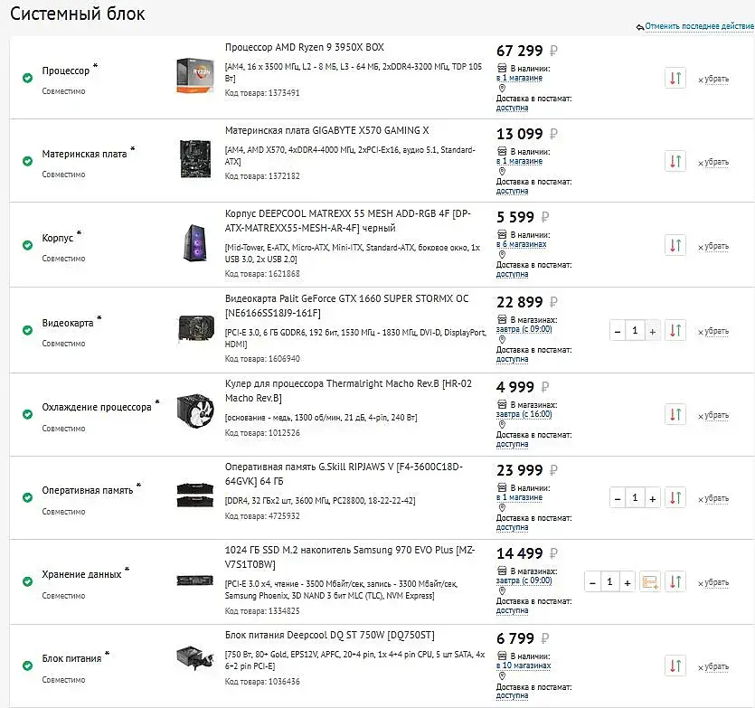Open 'в 6 магазинах' availability for the case
The image size is (755, 708).
(x=521, y=244)
